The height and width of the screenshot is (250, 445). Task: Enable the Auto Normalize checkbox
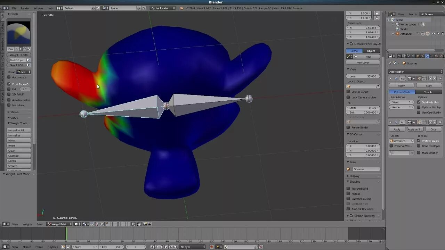click(9, 100)
